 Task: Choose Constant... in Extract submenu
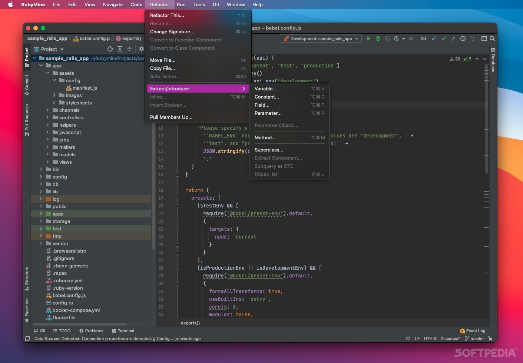[x=289, y=97]
